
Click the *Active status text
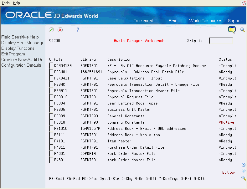pos(226,122)
